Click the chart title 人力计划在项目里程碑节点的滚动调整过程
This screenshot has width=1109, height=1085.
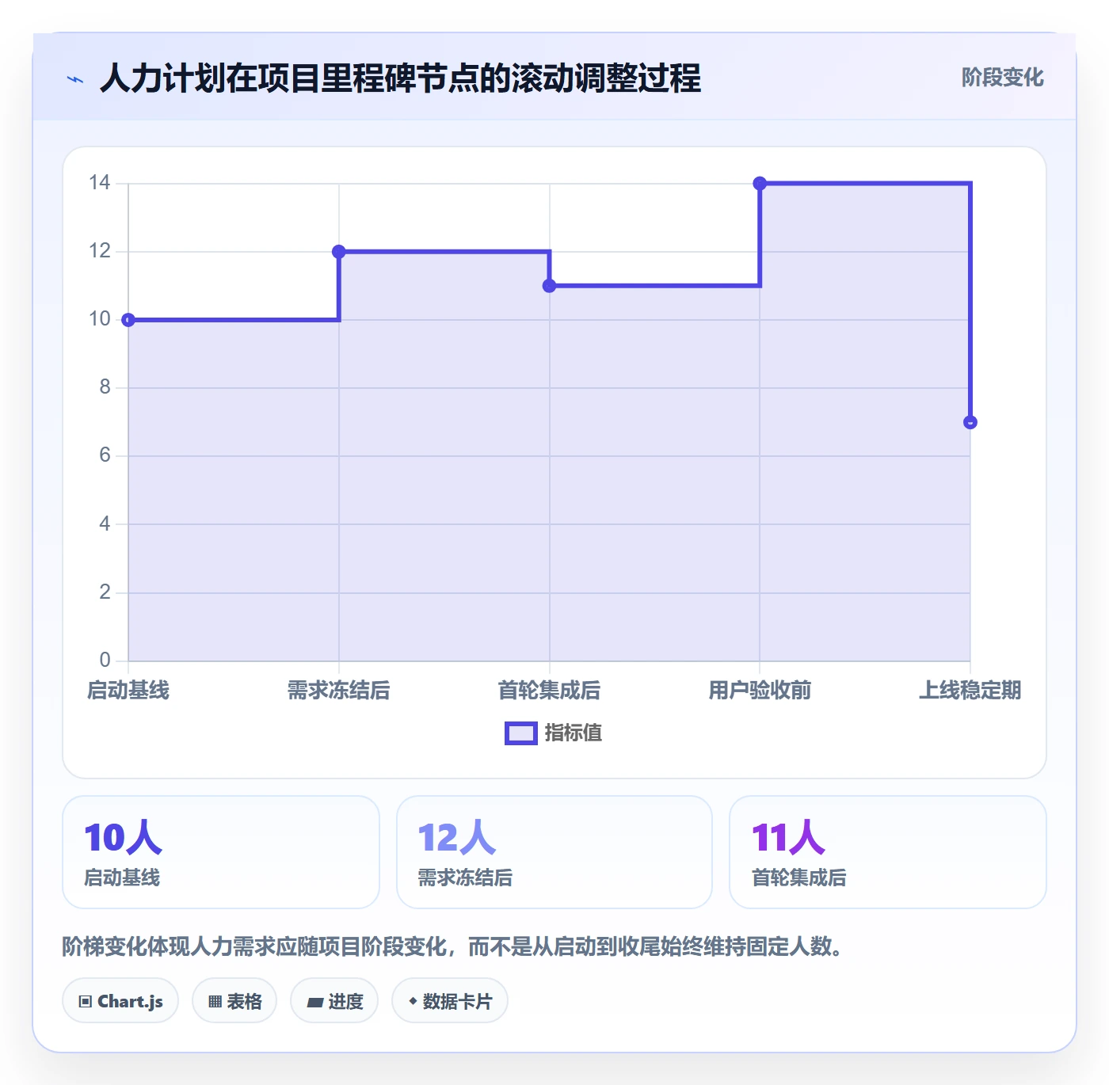pos(400,78)
